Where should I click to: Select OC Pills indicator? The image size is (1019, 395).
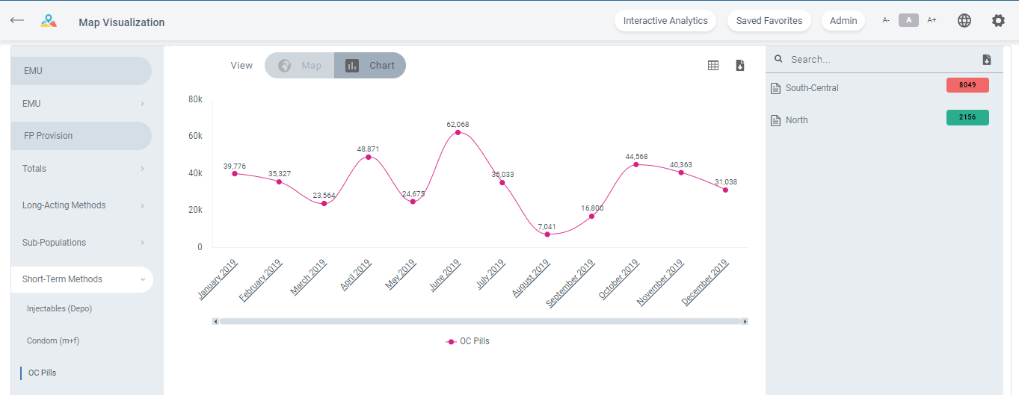[42, 373]
